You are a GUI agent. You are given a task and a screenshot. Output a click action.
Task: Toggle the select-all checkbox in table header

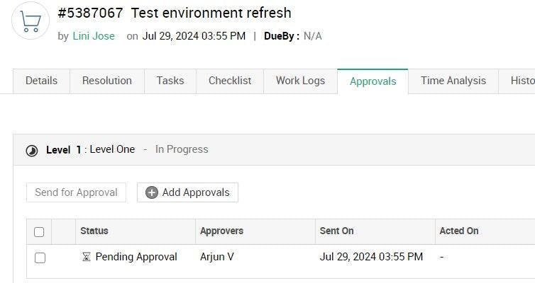(x=39, y=231)
